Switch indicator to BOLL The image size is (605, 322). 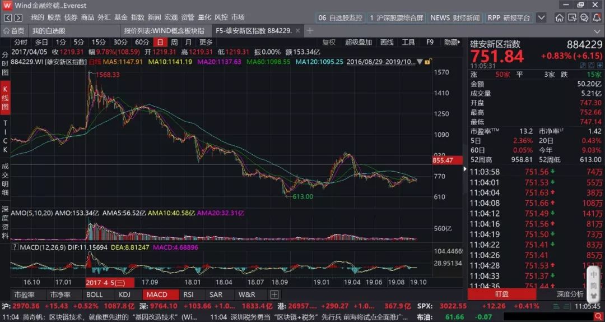pos(95,295)
